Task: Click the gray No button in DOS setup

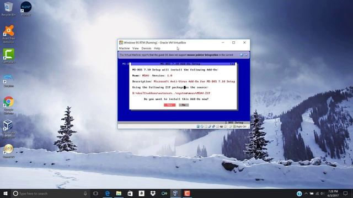Action: tap(184, 105)
